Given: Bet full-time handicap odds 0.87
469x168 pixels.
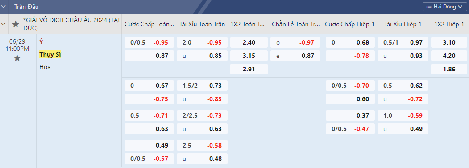Looking at the screenshot, I should [149, 56].
